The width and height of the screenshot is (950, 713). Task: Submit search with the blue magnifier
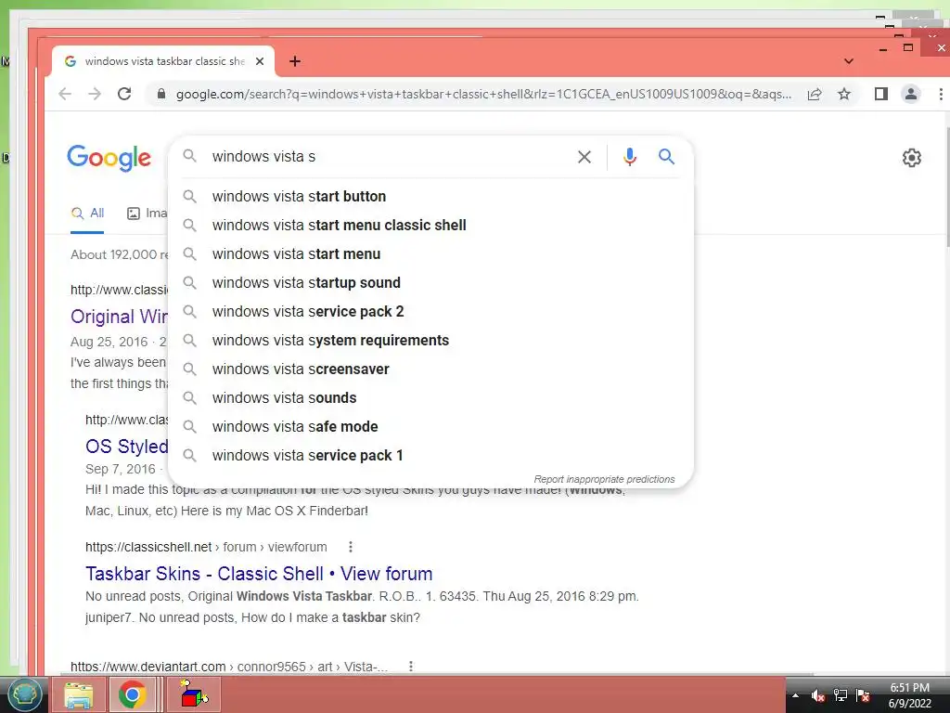(666, 157)
